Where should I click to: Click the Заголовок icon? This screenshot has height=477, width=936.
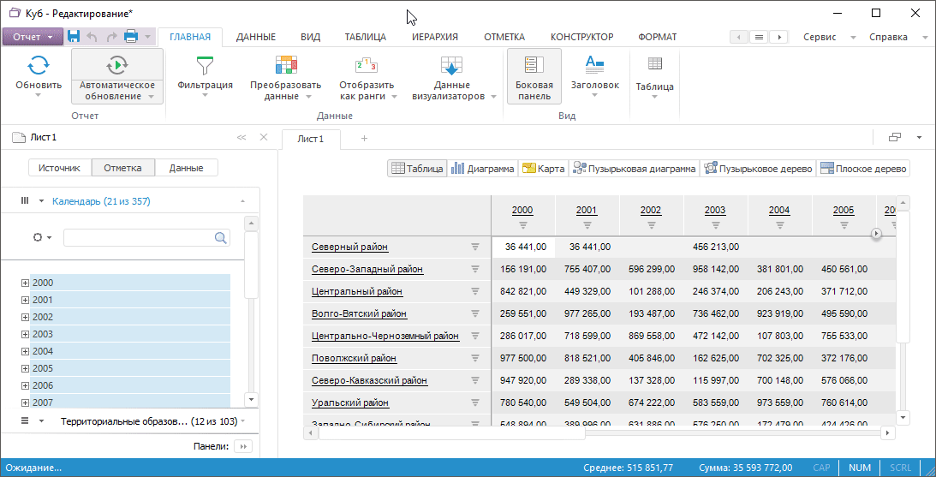pyautogui.click(x=594, y=63)
